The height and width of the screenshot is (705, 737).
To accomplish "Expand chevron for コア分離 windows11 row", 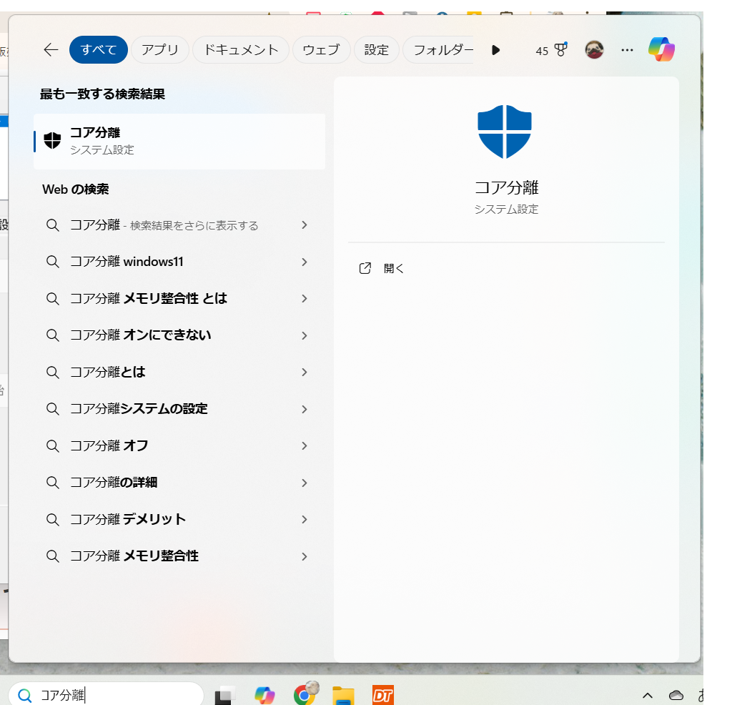I will pyautogui.click(x=305, y=262).
